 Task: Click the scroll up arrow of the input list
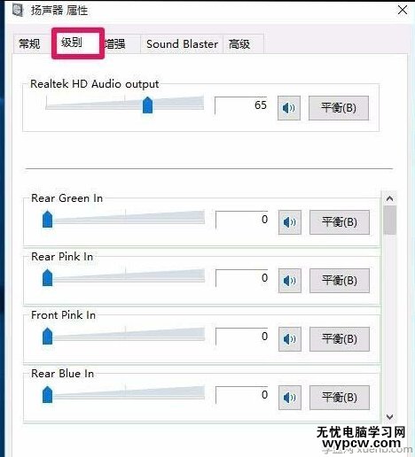pyautogui.click(x=390, y=198)
